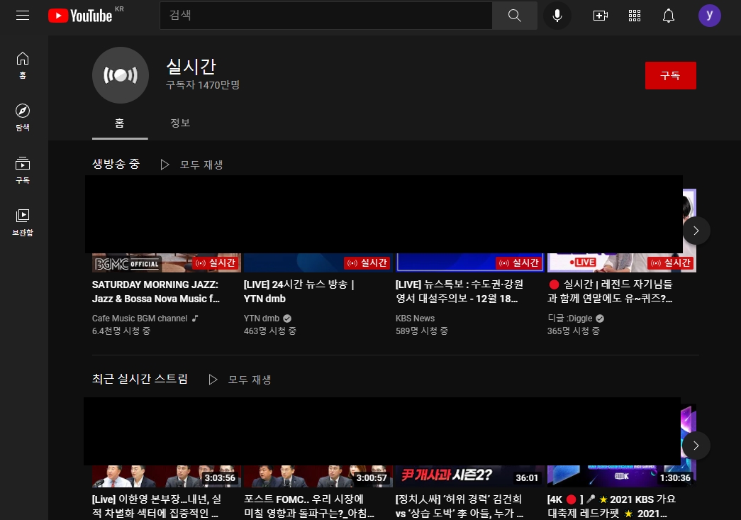
Task: Open 2021 KBS 가요대축제 레드카펫 title
Action: coord(611,507)
